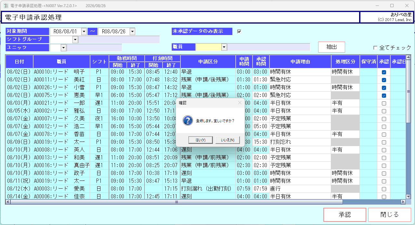Check approval for リード 英人 row
The height and width of the screenshot is (225, 415).
pos(384,150)
